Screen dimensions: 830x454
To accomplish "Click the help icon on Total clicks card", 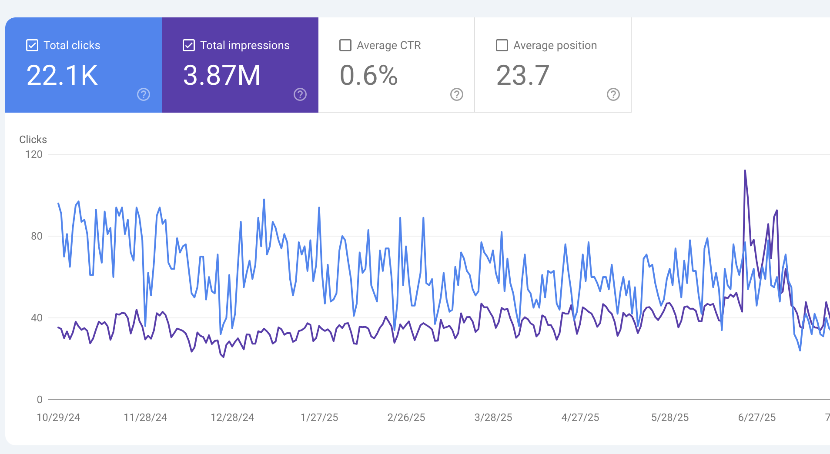I will click(144, 94).
